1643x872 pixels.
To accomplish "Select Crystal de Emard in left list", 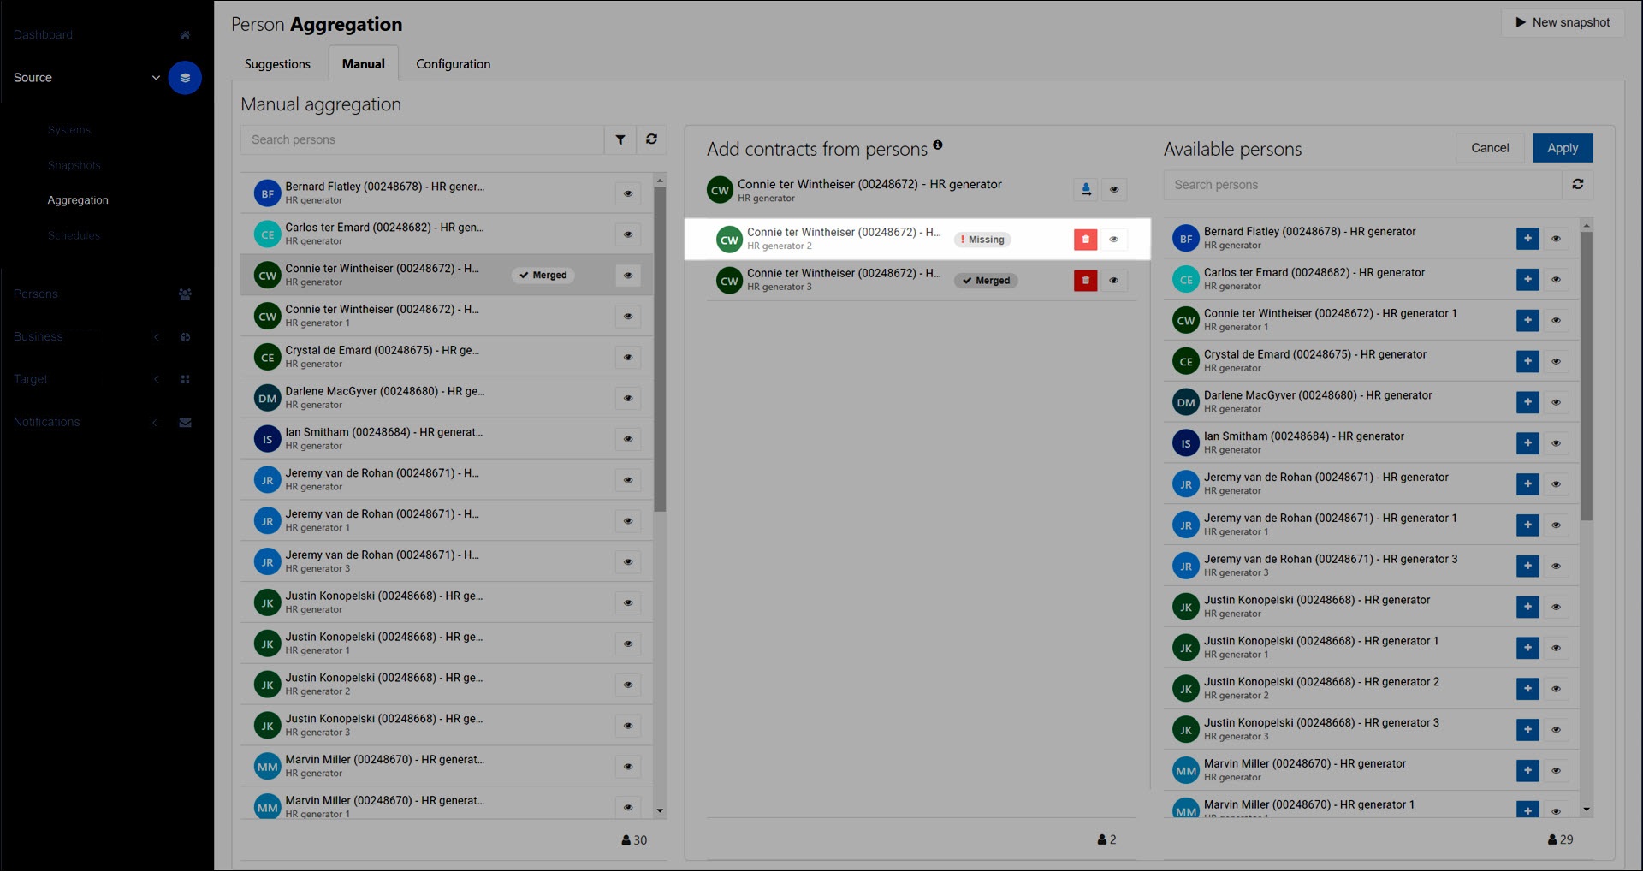I will tap(447, 358).
